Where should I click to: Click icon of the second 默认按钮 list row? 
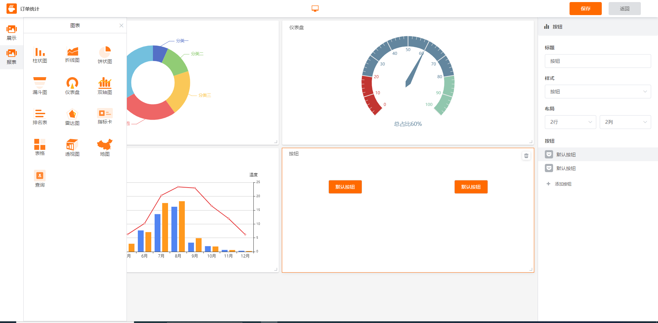pos(549,168)
